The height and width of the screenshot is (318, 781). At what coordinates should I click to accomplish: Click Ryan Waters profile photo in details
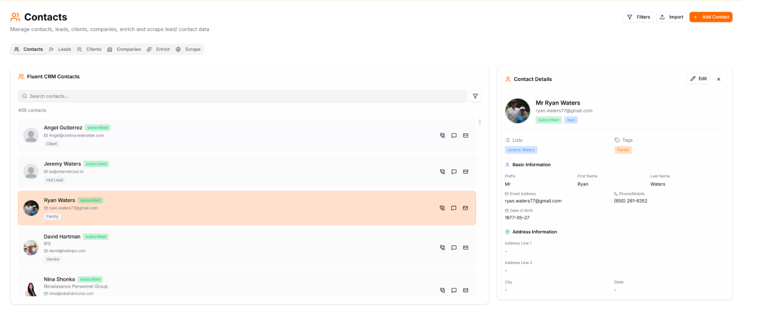pos(517,111)
